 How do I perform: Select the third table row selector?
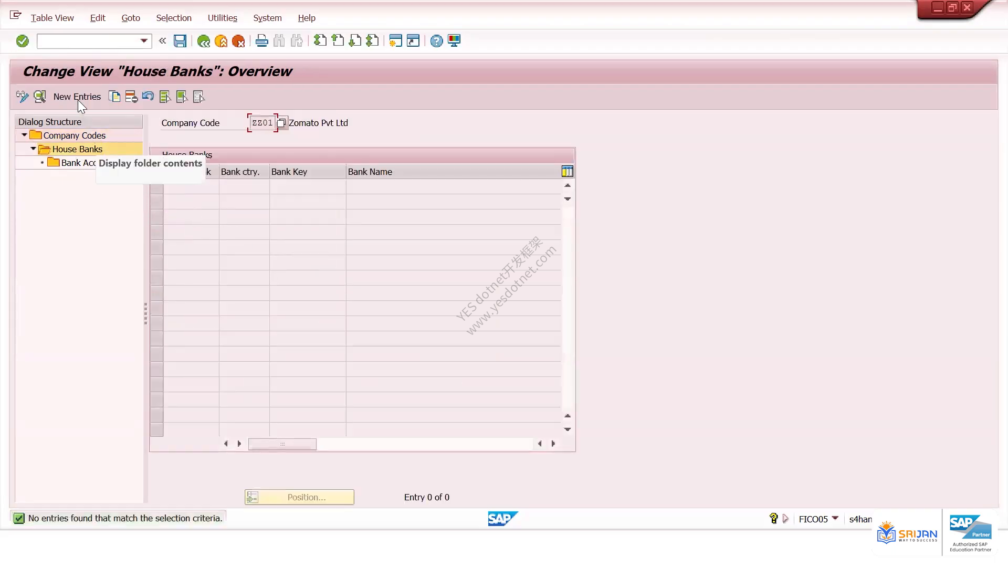coord(156,217)
